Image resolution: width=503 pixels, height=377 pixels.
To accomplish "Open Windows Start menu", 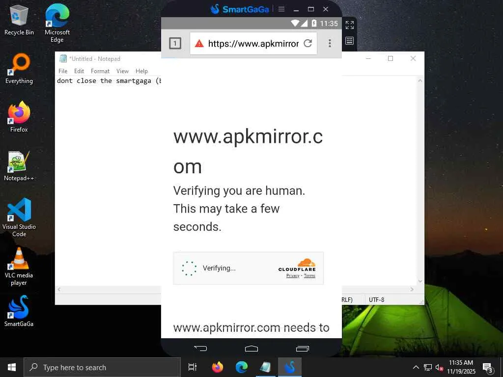I will [12, 367].
